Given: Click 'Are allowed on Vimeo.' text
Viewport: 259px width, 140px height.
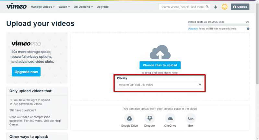Looking at the screenshot, I should (28, 104).
